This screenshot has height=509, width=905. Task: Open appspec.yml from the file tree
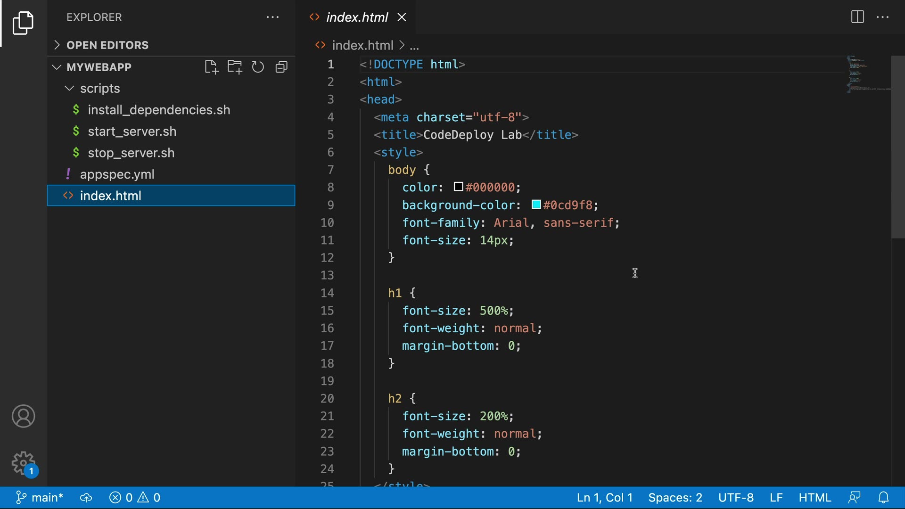point(117,174)
